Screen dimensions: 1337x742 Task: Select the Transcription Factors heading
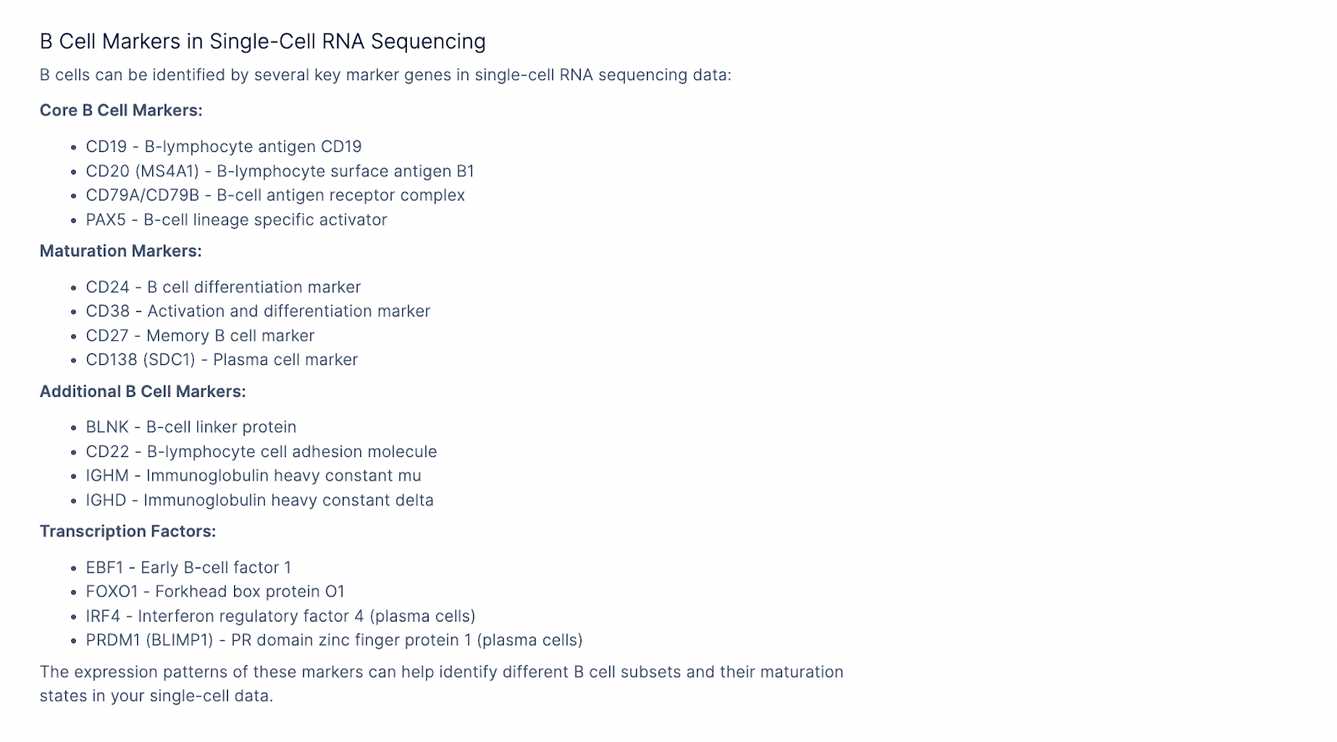point(128,531)
